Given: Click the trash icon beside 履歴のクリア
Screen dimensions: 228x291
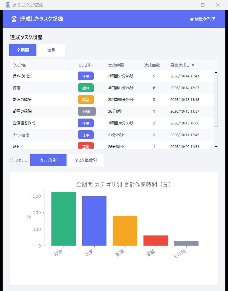Looking at the screenshot, I should [x=192, y=19].
